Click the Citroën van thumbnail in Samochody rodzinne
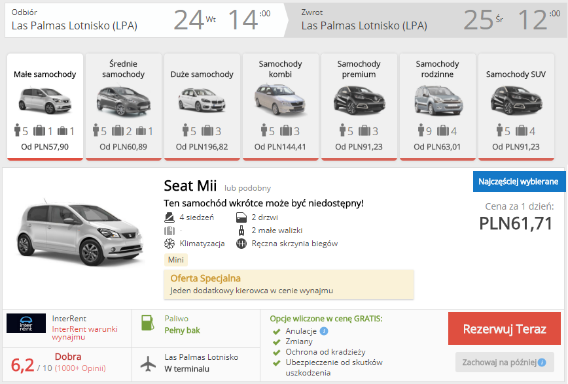Image resolution: width=568 pixels, height=384 pixels. (x=438, y=100)
